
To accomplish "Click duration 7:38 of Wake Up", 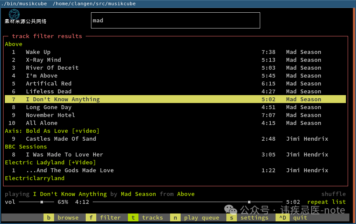I will pyautogui.click(x=269, y=52).
